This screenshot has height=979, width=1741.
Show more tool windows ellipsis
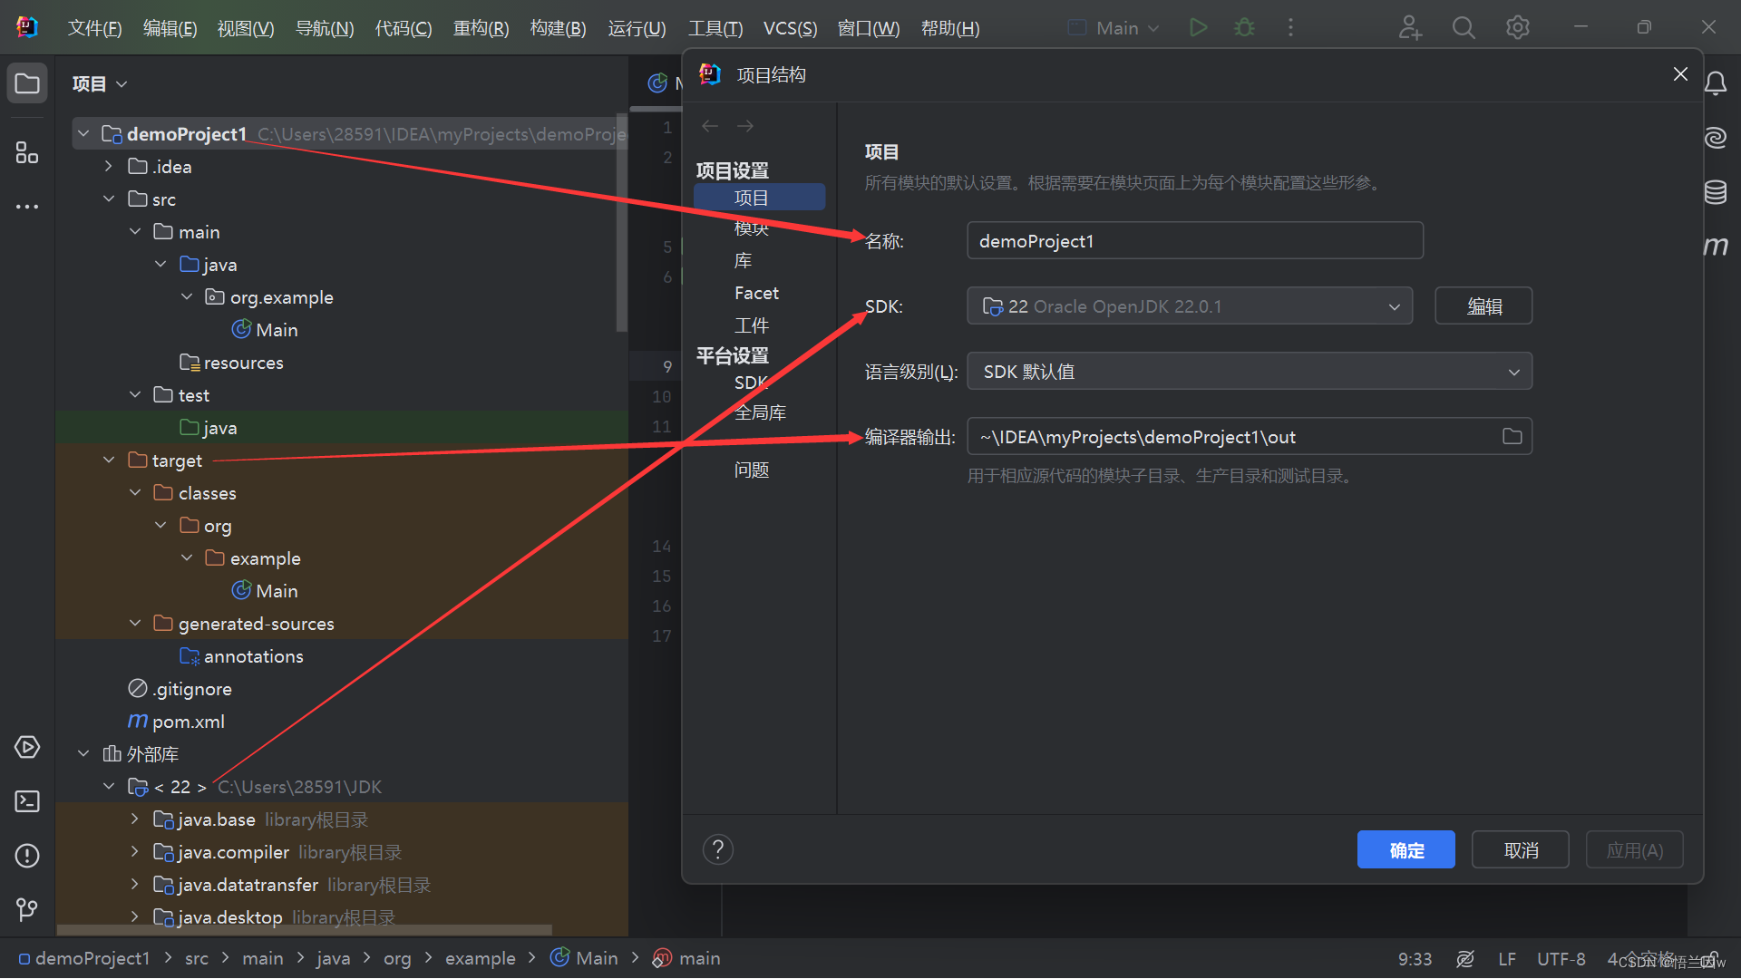tap(27, 207)
